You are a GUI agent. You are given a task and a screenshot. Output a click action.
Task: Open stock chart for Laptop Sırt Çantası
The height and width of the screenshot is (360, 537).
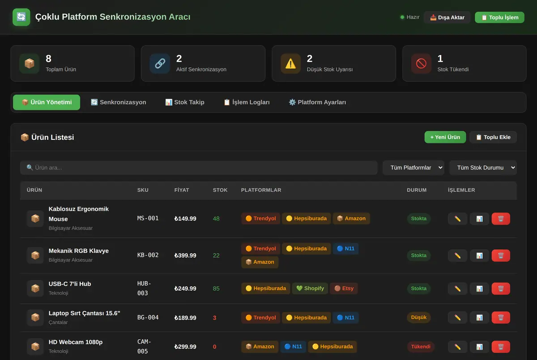click(479, 318)
